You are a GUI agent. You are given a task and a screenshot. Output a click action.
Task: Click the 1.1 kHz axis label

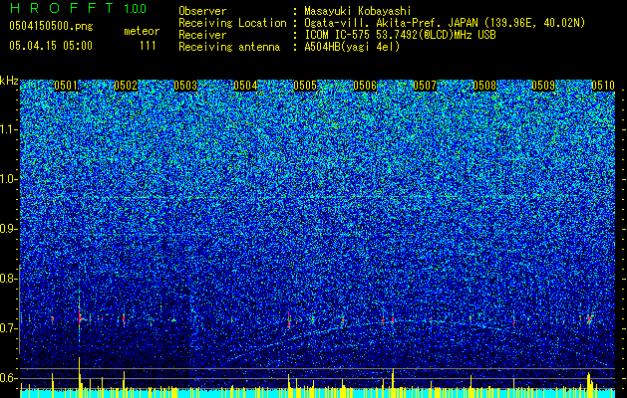[x=9, y=129]
